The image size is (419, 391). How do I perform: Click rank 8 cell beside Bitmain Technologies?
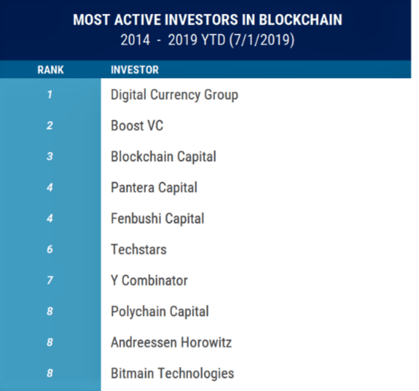pos(50,373)
